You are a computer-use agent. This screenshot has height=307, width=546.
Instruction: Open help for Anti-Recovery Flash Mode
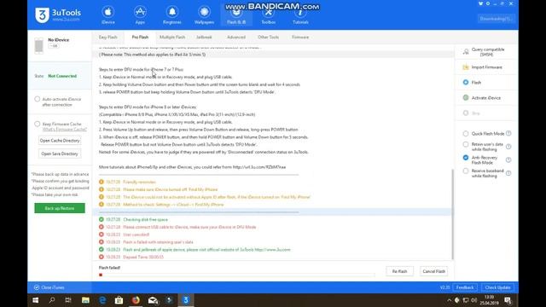coord(508,159)
